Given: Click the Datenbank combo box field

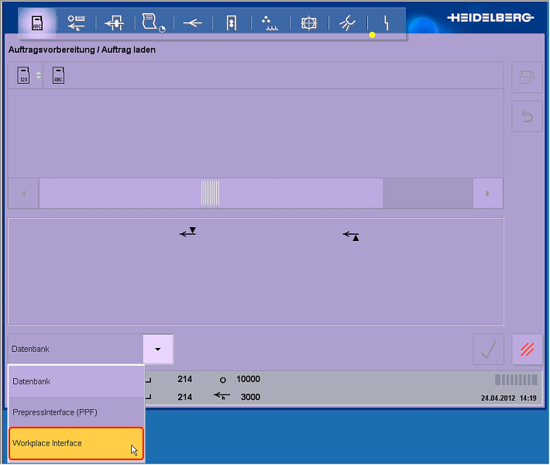Looking at the screenshot, I should click(x=75, y=350).
